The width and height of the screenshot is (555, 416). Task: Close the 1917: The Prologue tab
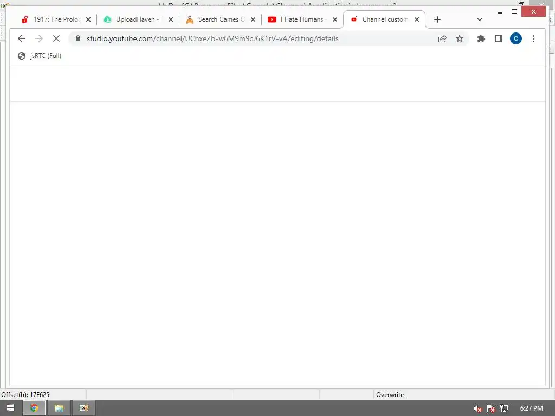(x=88, y=19)
